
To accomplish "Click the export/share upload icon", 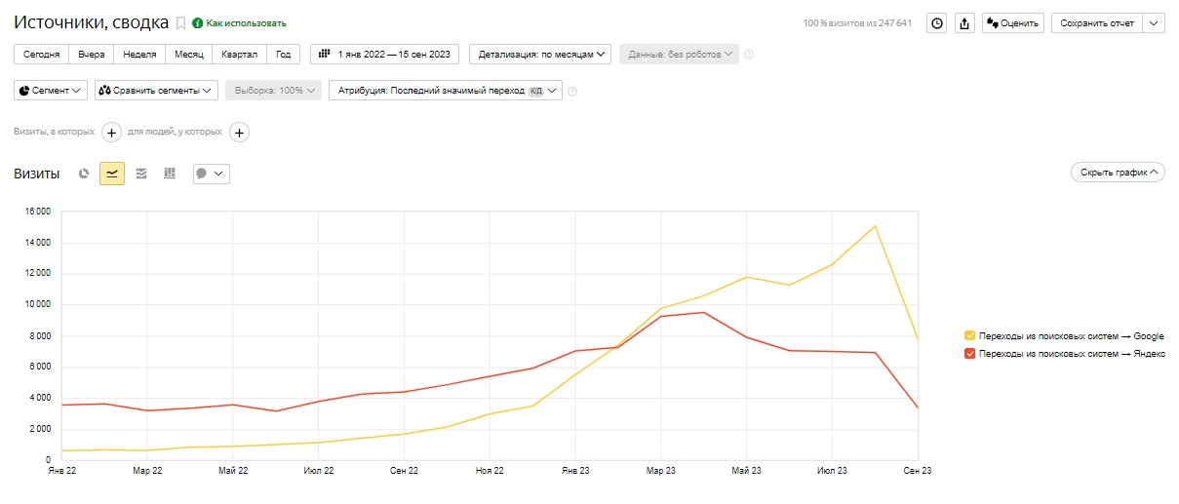I will 964,23.
